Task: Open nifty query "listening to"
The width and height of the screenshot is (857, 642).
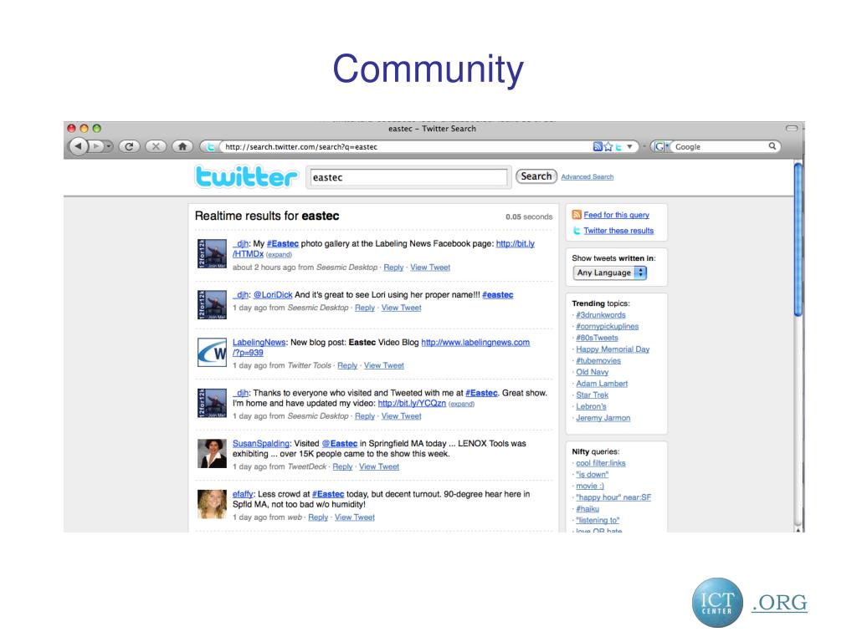Action: click(598, 520)
